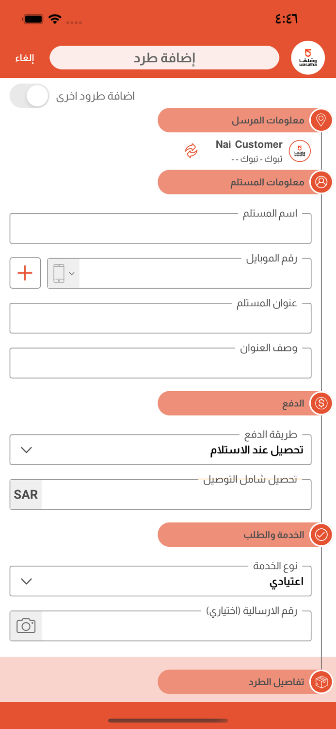This screenshot has height=729, width=336.
Task: Tap the camera icon in رقم الارسالية field
Action: [25, 625]
